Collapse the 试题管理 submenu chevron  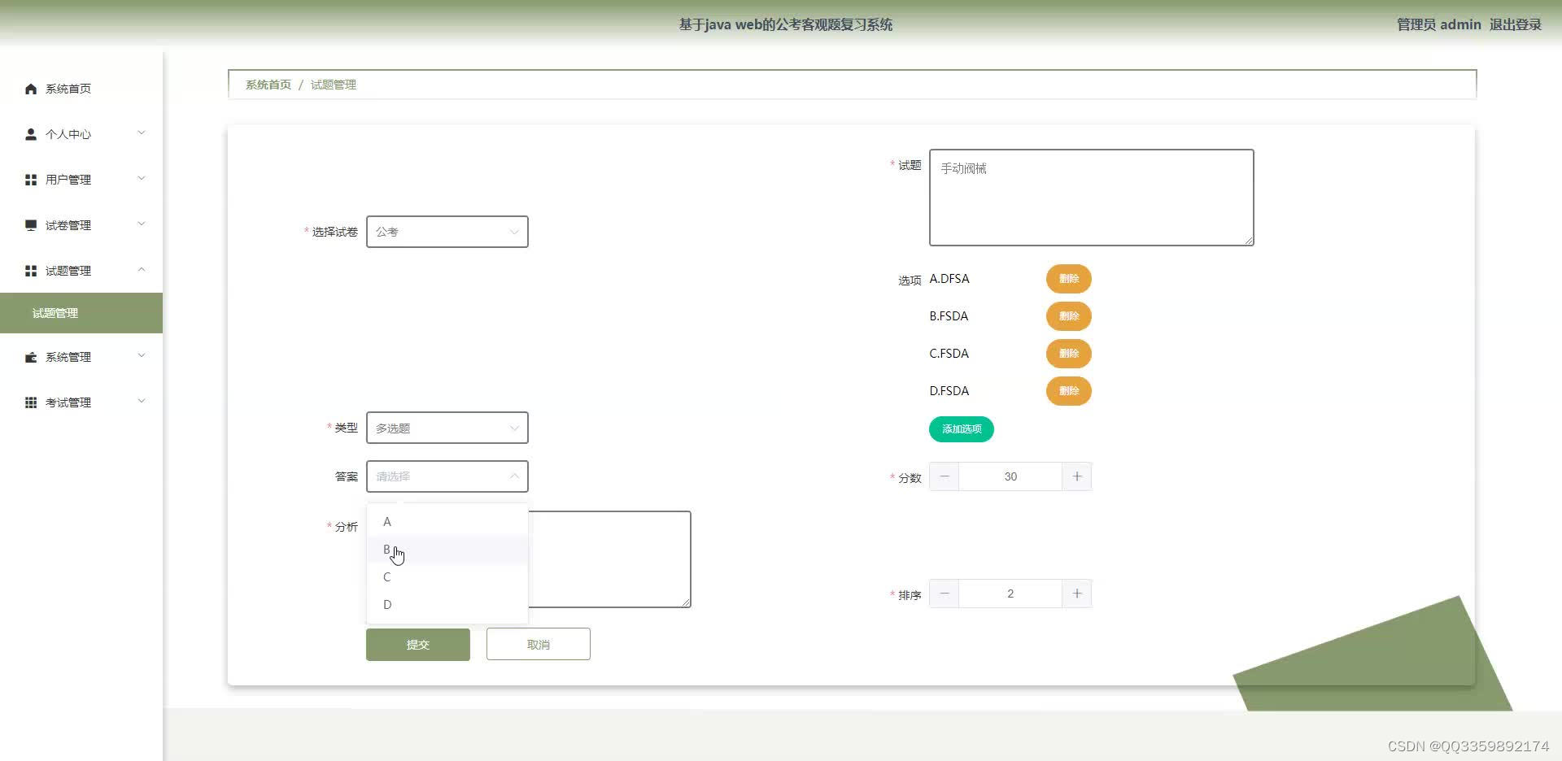(142, 270)
